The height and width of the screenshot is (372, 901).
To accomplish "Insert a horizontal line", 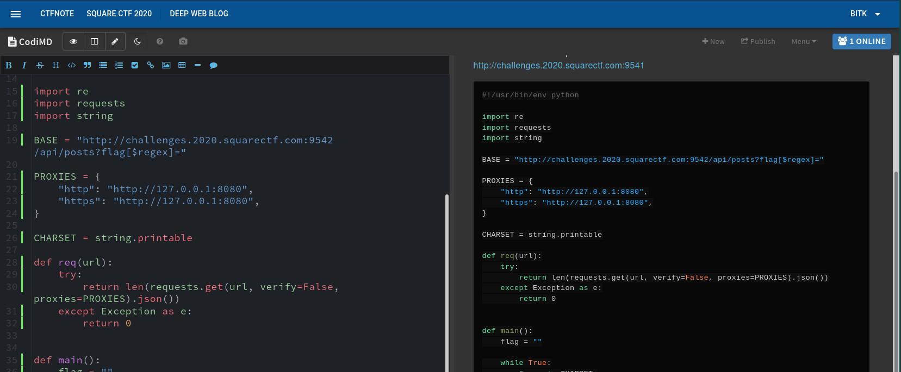I will (x=198, y=65).
